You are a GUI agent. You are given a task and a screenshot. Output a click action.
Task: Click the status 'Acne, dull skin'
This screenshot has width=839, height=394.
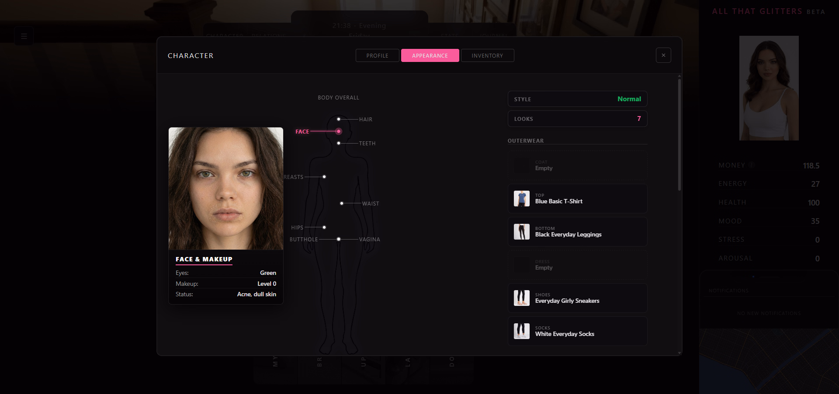pos(257,294)
